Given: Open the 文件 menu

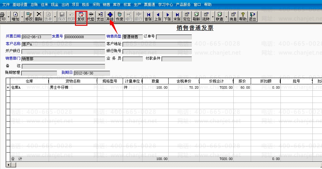Looking at the screenshot, I should [x=6, y=5].
